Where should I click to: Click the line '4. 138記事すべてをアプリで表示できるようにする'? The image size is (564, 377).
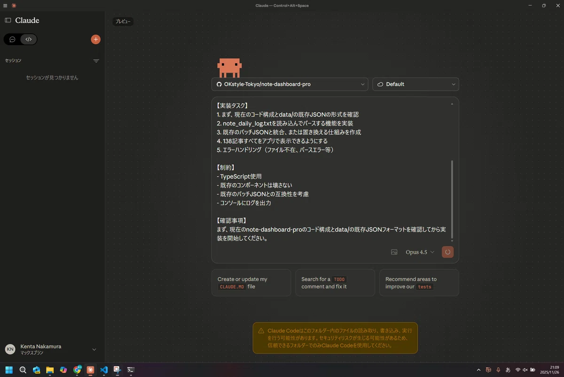pos(272,141)
